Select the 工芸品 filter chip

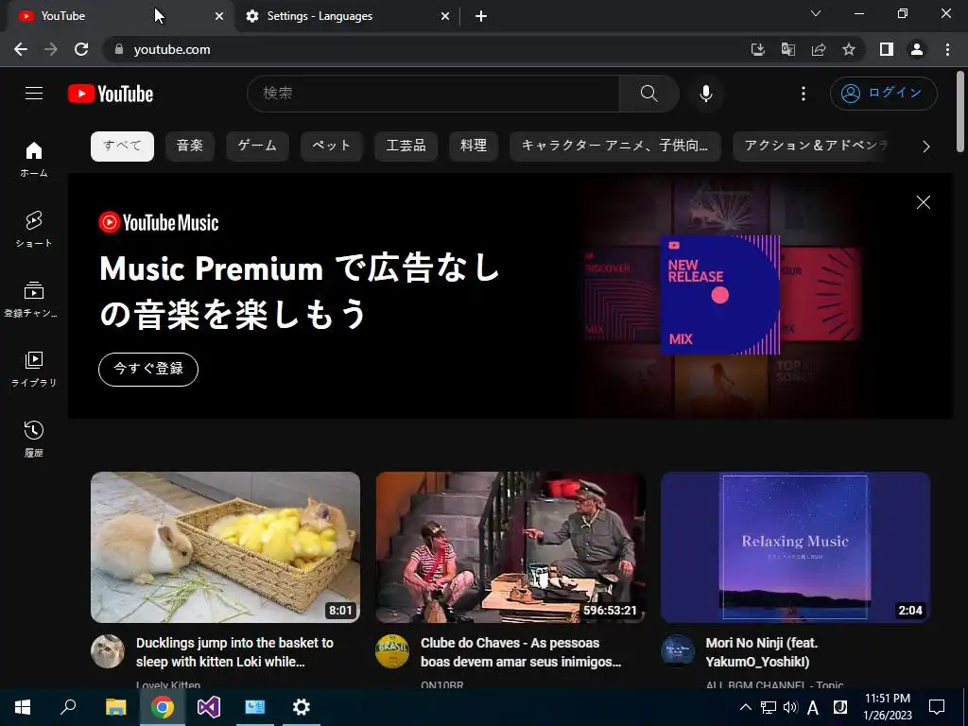pyautogui.click(x=406, y=146)
